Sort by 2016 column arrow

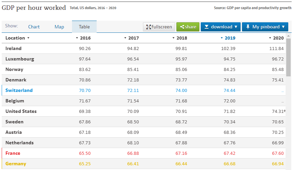77,38
